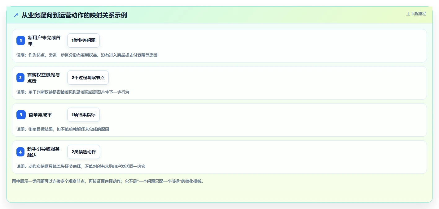This screenshot has height=209, width=439.
Task: Click the 1类业务问题 pill
Action: [83, 41]
